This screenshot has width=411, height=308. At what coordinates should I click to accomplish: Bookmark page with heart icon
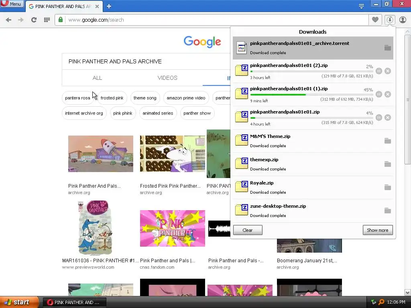click(375, 20)
